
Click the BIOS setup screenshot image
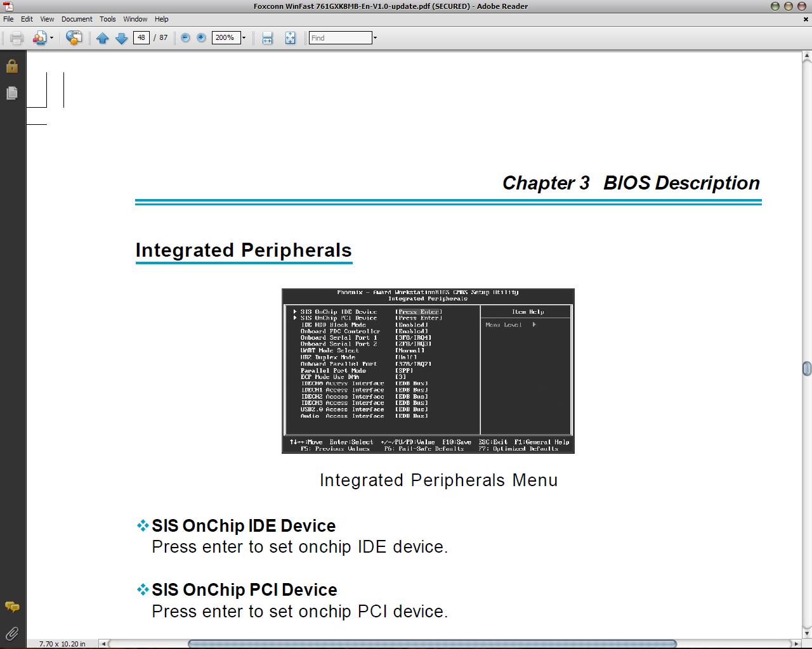coord(428,371)
